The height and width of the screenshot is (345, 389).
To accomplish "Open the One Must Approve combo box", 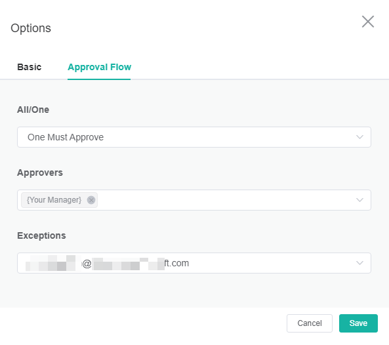I will 194,137.
